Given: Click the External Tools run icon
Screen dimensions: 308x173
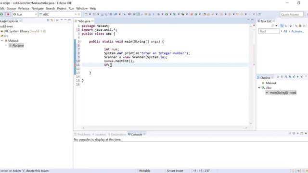Looking at the screenshot, I should (183, 14).
